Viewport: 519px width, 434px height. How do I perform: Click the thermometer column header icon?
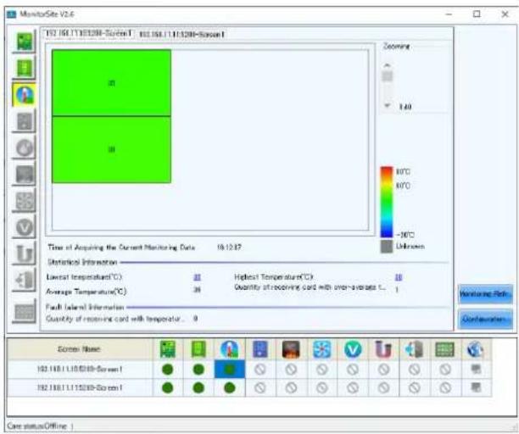(229, 349)
